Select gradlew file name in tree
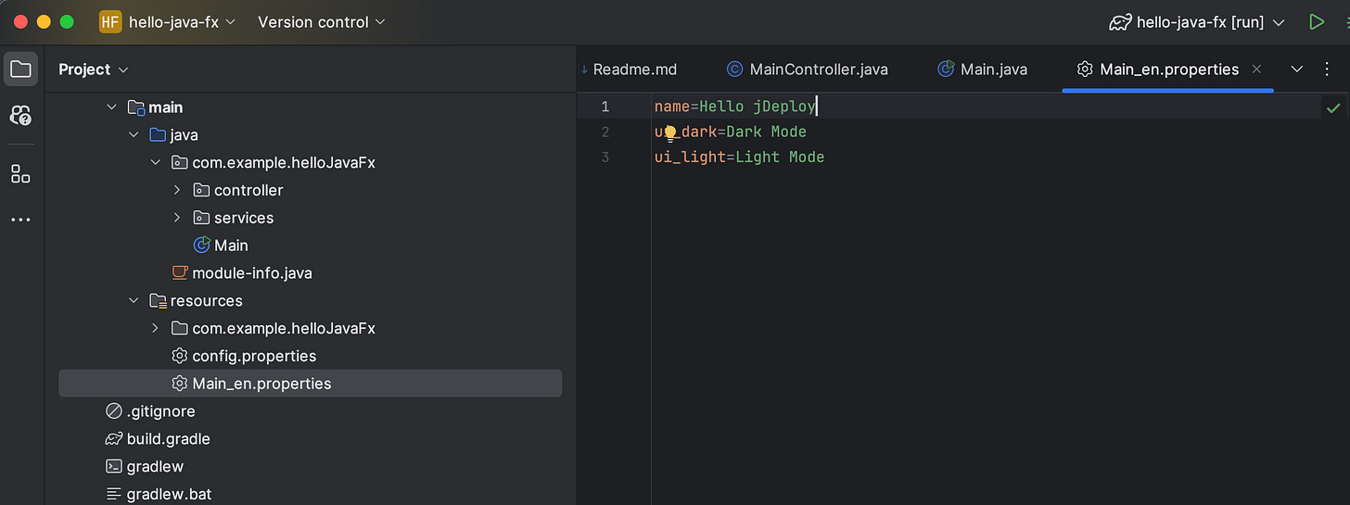Viewport: 1350px width, 505px height. 156,466
